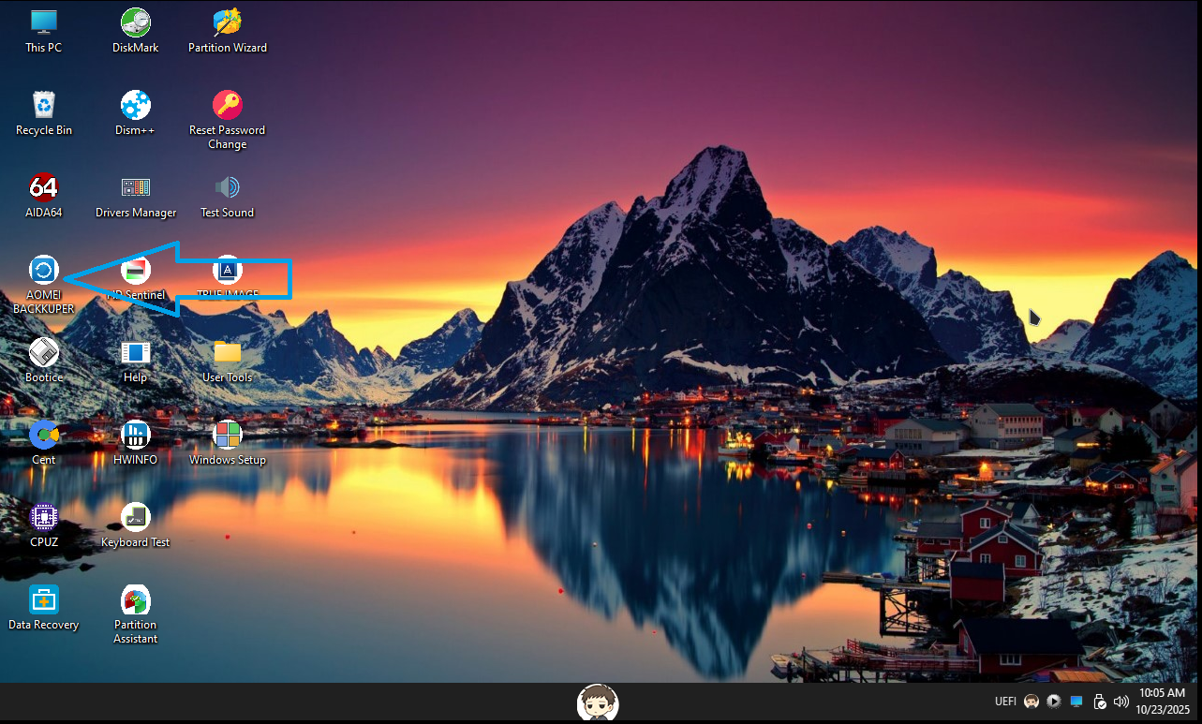The height and width of the screenshot is (724, 1202).
Task: Open the Data Recovery shortcut
Action: pos(43,599)
